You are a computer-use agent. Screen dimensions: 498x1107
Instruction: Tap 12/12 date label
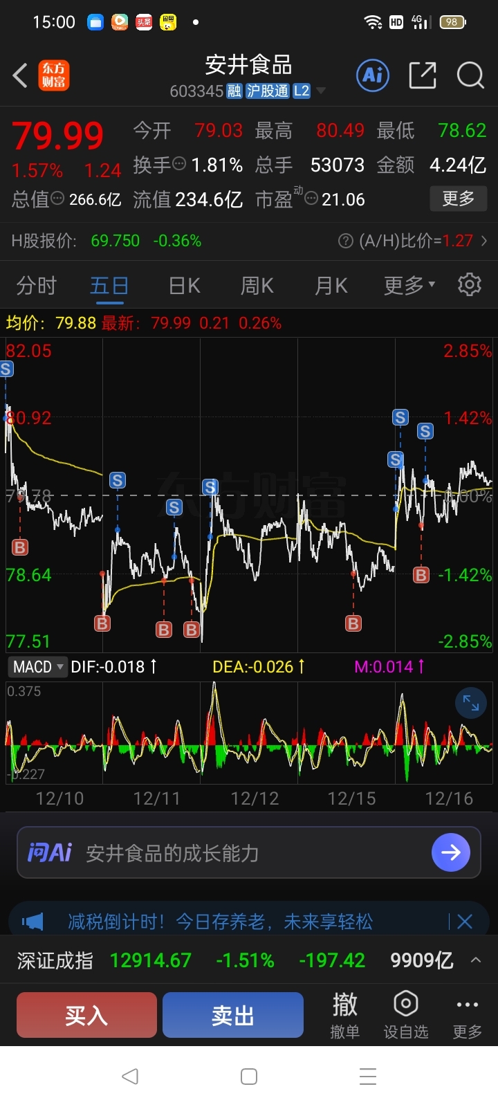click(255, 798)
